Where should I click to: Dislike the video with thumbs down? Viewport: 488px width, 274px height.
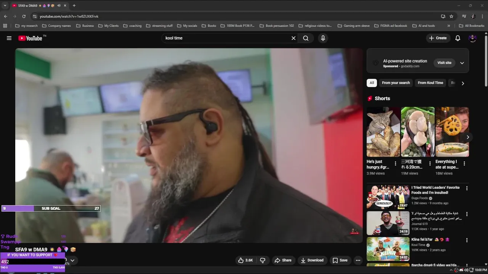[263, 260]
